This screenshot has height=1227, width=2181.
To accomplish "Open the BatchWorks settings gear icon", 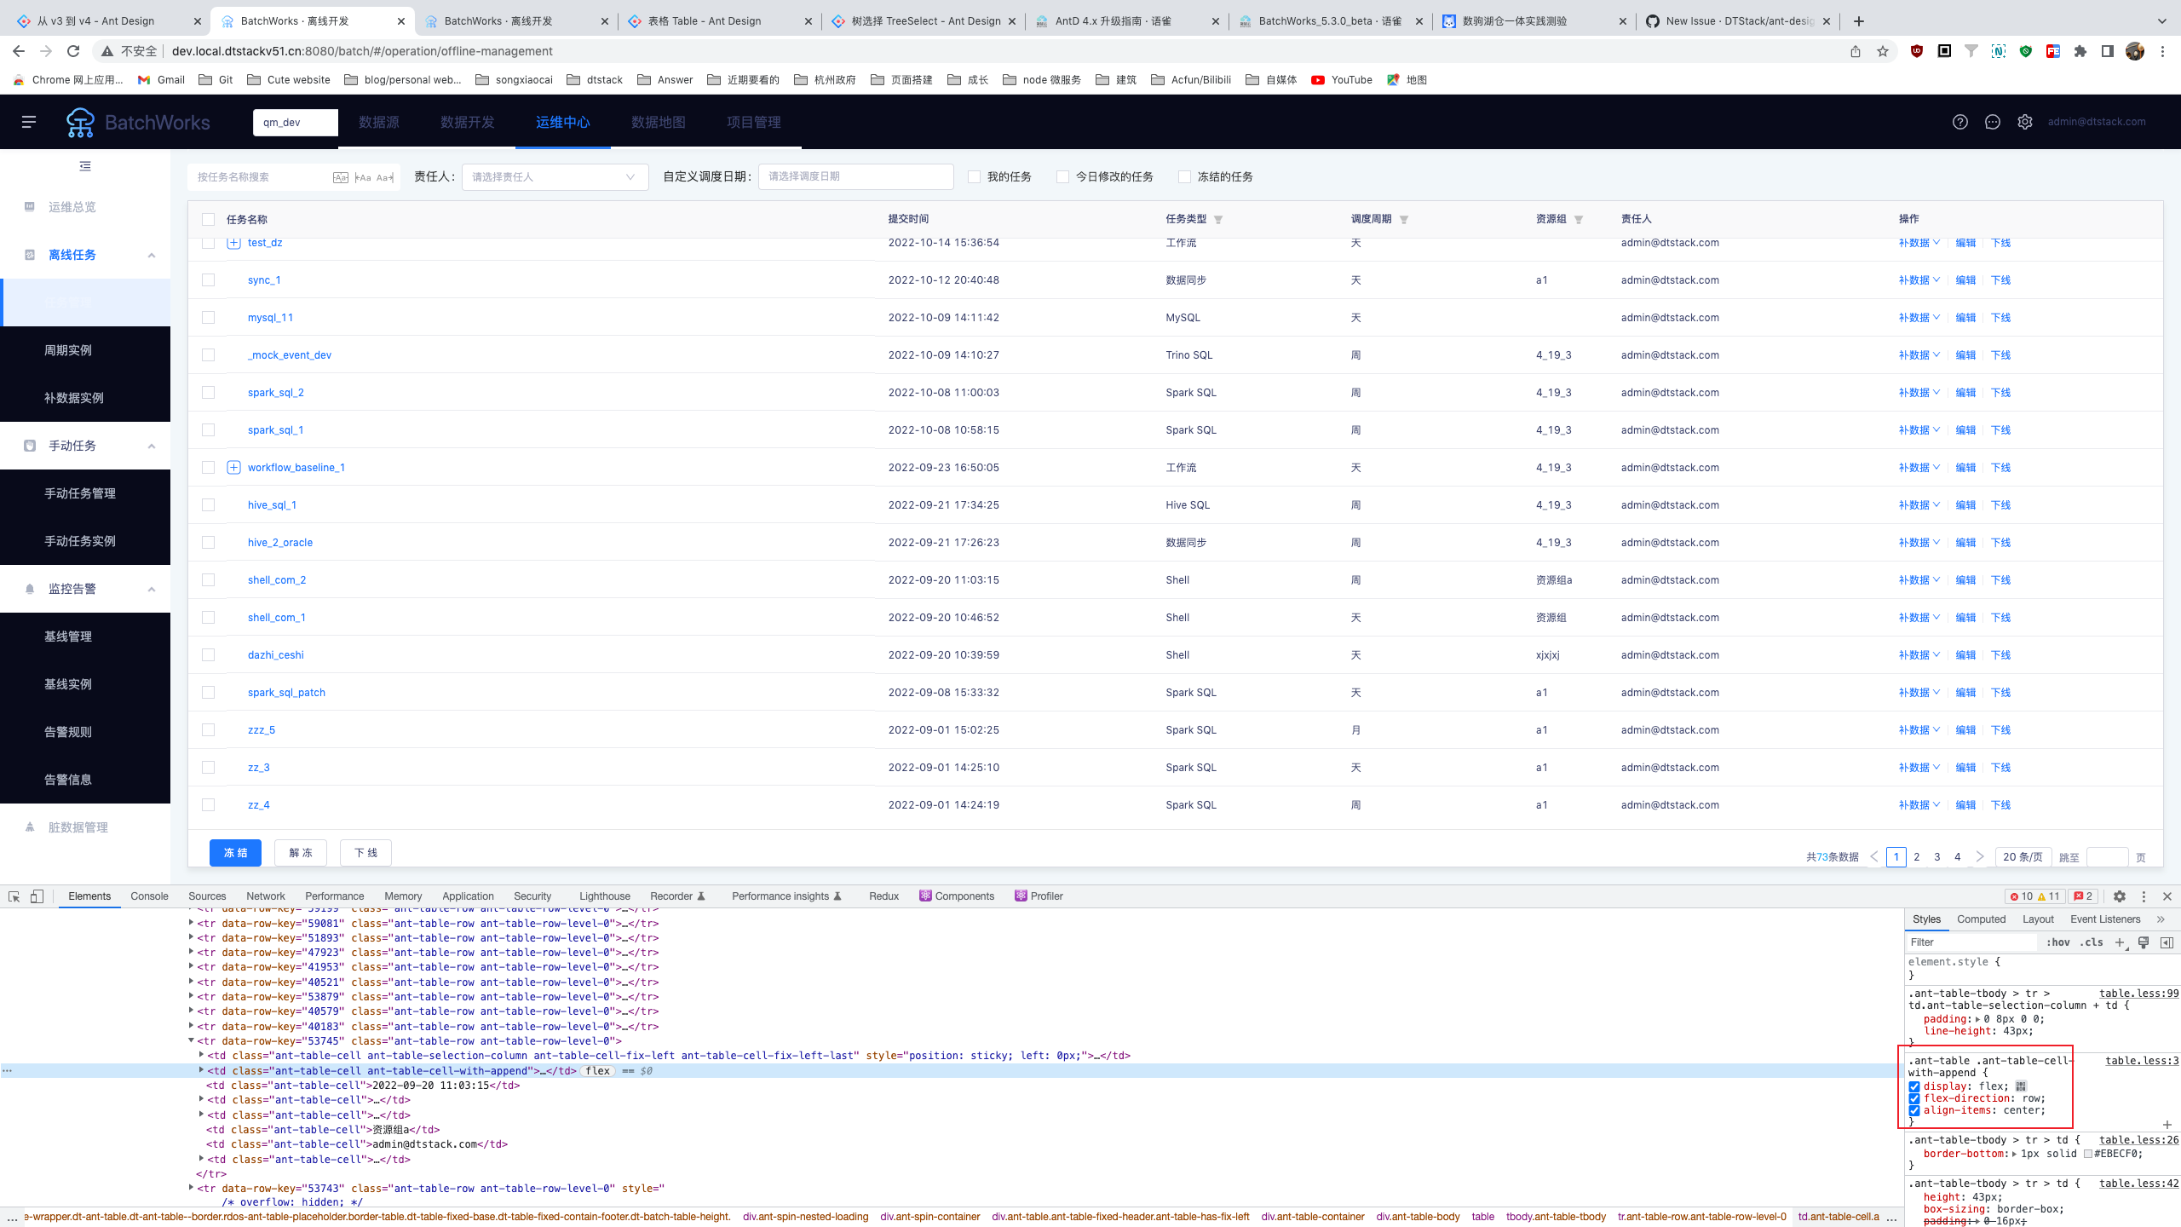I will click(2023, 122).
